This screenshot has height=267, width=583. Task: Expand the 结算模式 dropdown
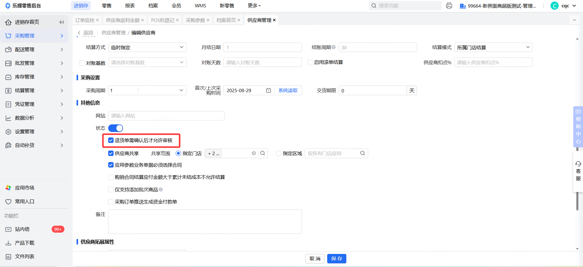tap(493, 47)
